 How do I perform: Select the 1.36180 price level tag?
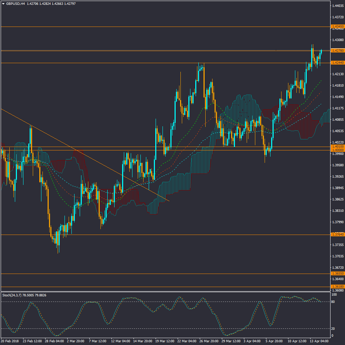pos(337,287)
